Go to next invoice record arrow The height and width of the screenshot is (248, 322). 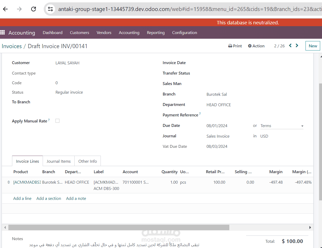pyautogui.click(x=297, y=46)
